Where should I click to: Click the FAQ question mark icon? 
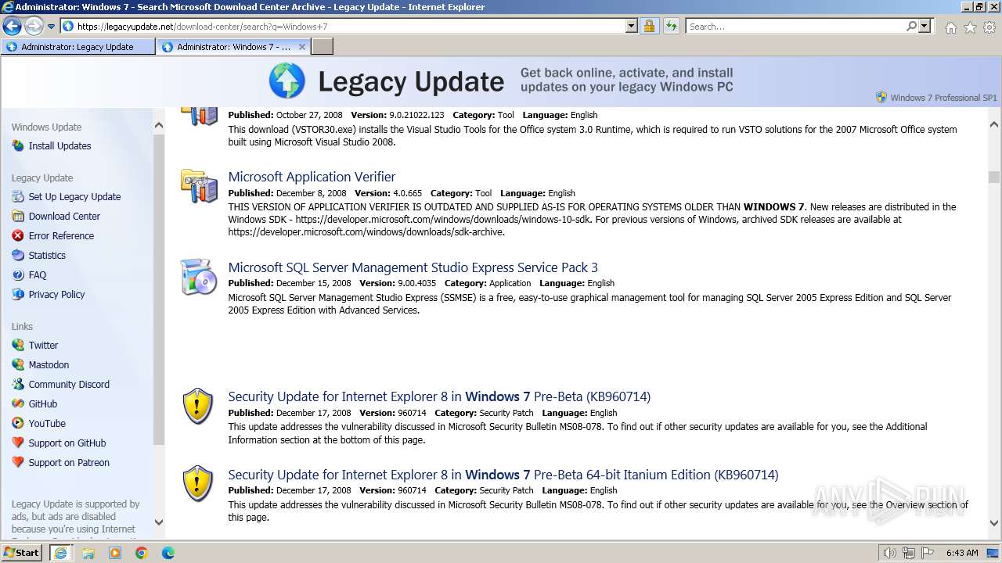click(x=18, y=275)
